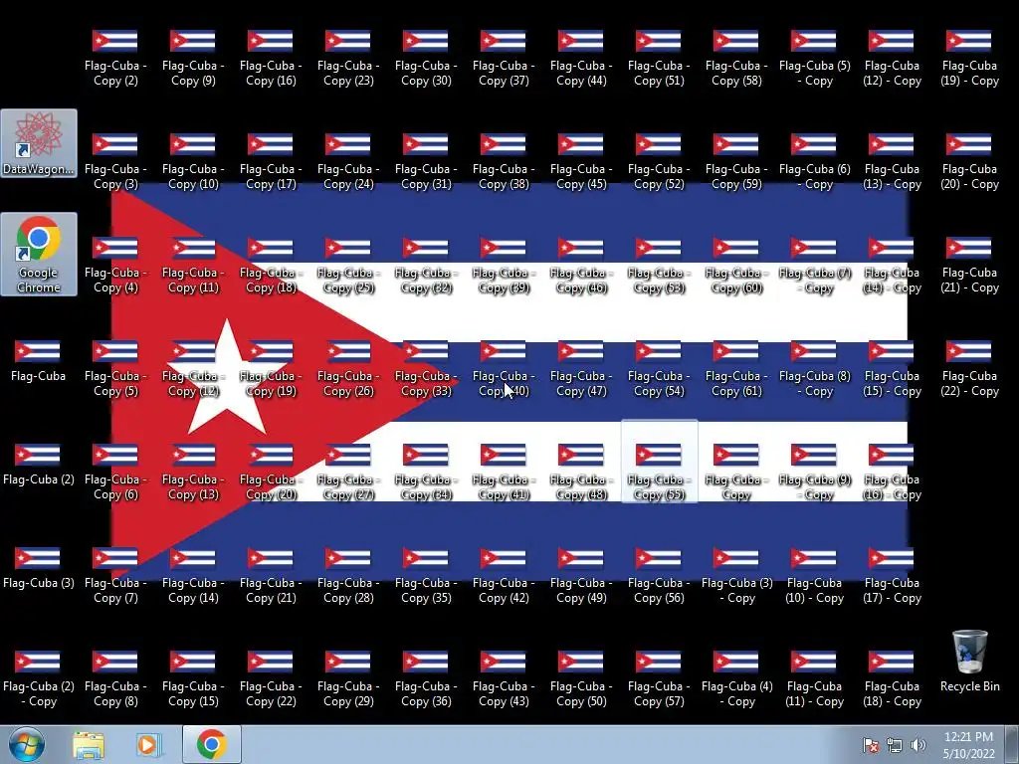Select Flag-Cuba - Copy (39) file
The width and height of the screenshot is (1019, 764).
coord(503,265)
